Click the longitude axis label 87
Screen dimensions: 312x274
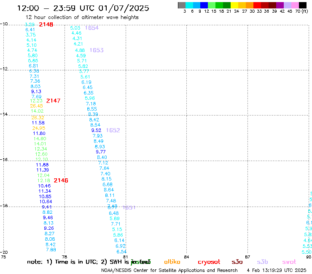coord(247,257)
